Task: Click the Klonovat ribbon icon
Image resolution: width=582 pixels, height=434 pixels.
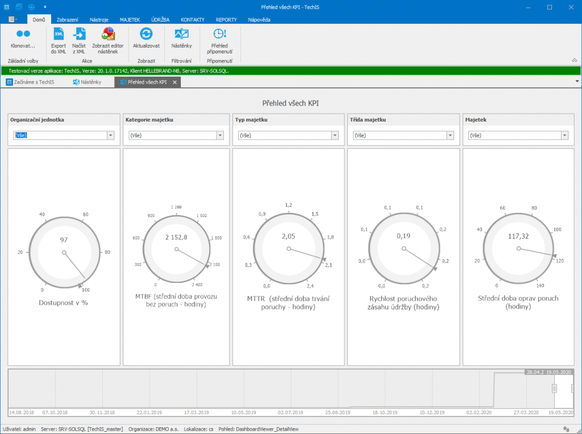Action: point(23,34)
